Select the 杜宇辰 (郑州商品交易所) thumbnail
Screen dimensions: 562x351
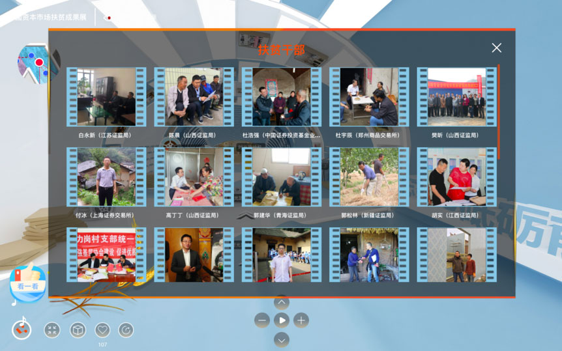pyautogui.click(x=368, y=97)
